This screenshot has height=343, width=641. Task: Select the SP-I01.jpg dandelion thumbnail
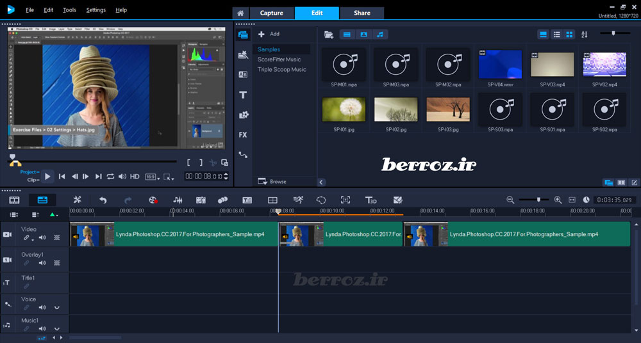click(344, 109)
